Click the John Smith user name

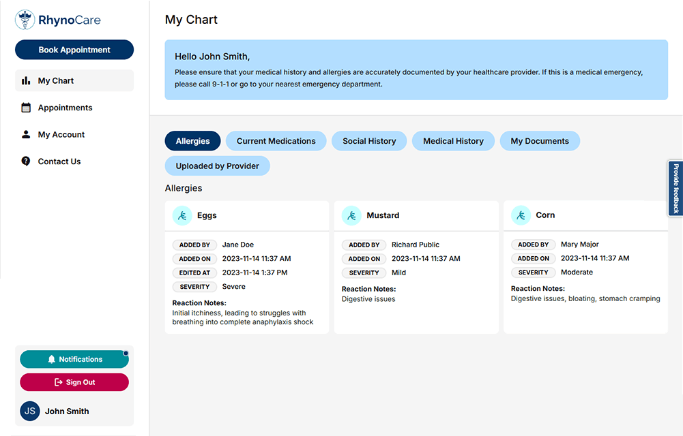(x=67, y=411)
